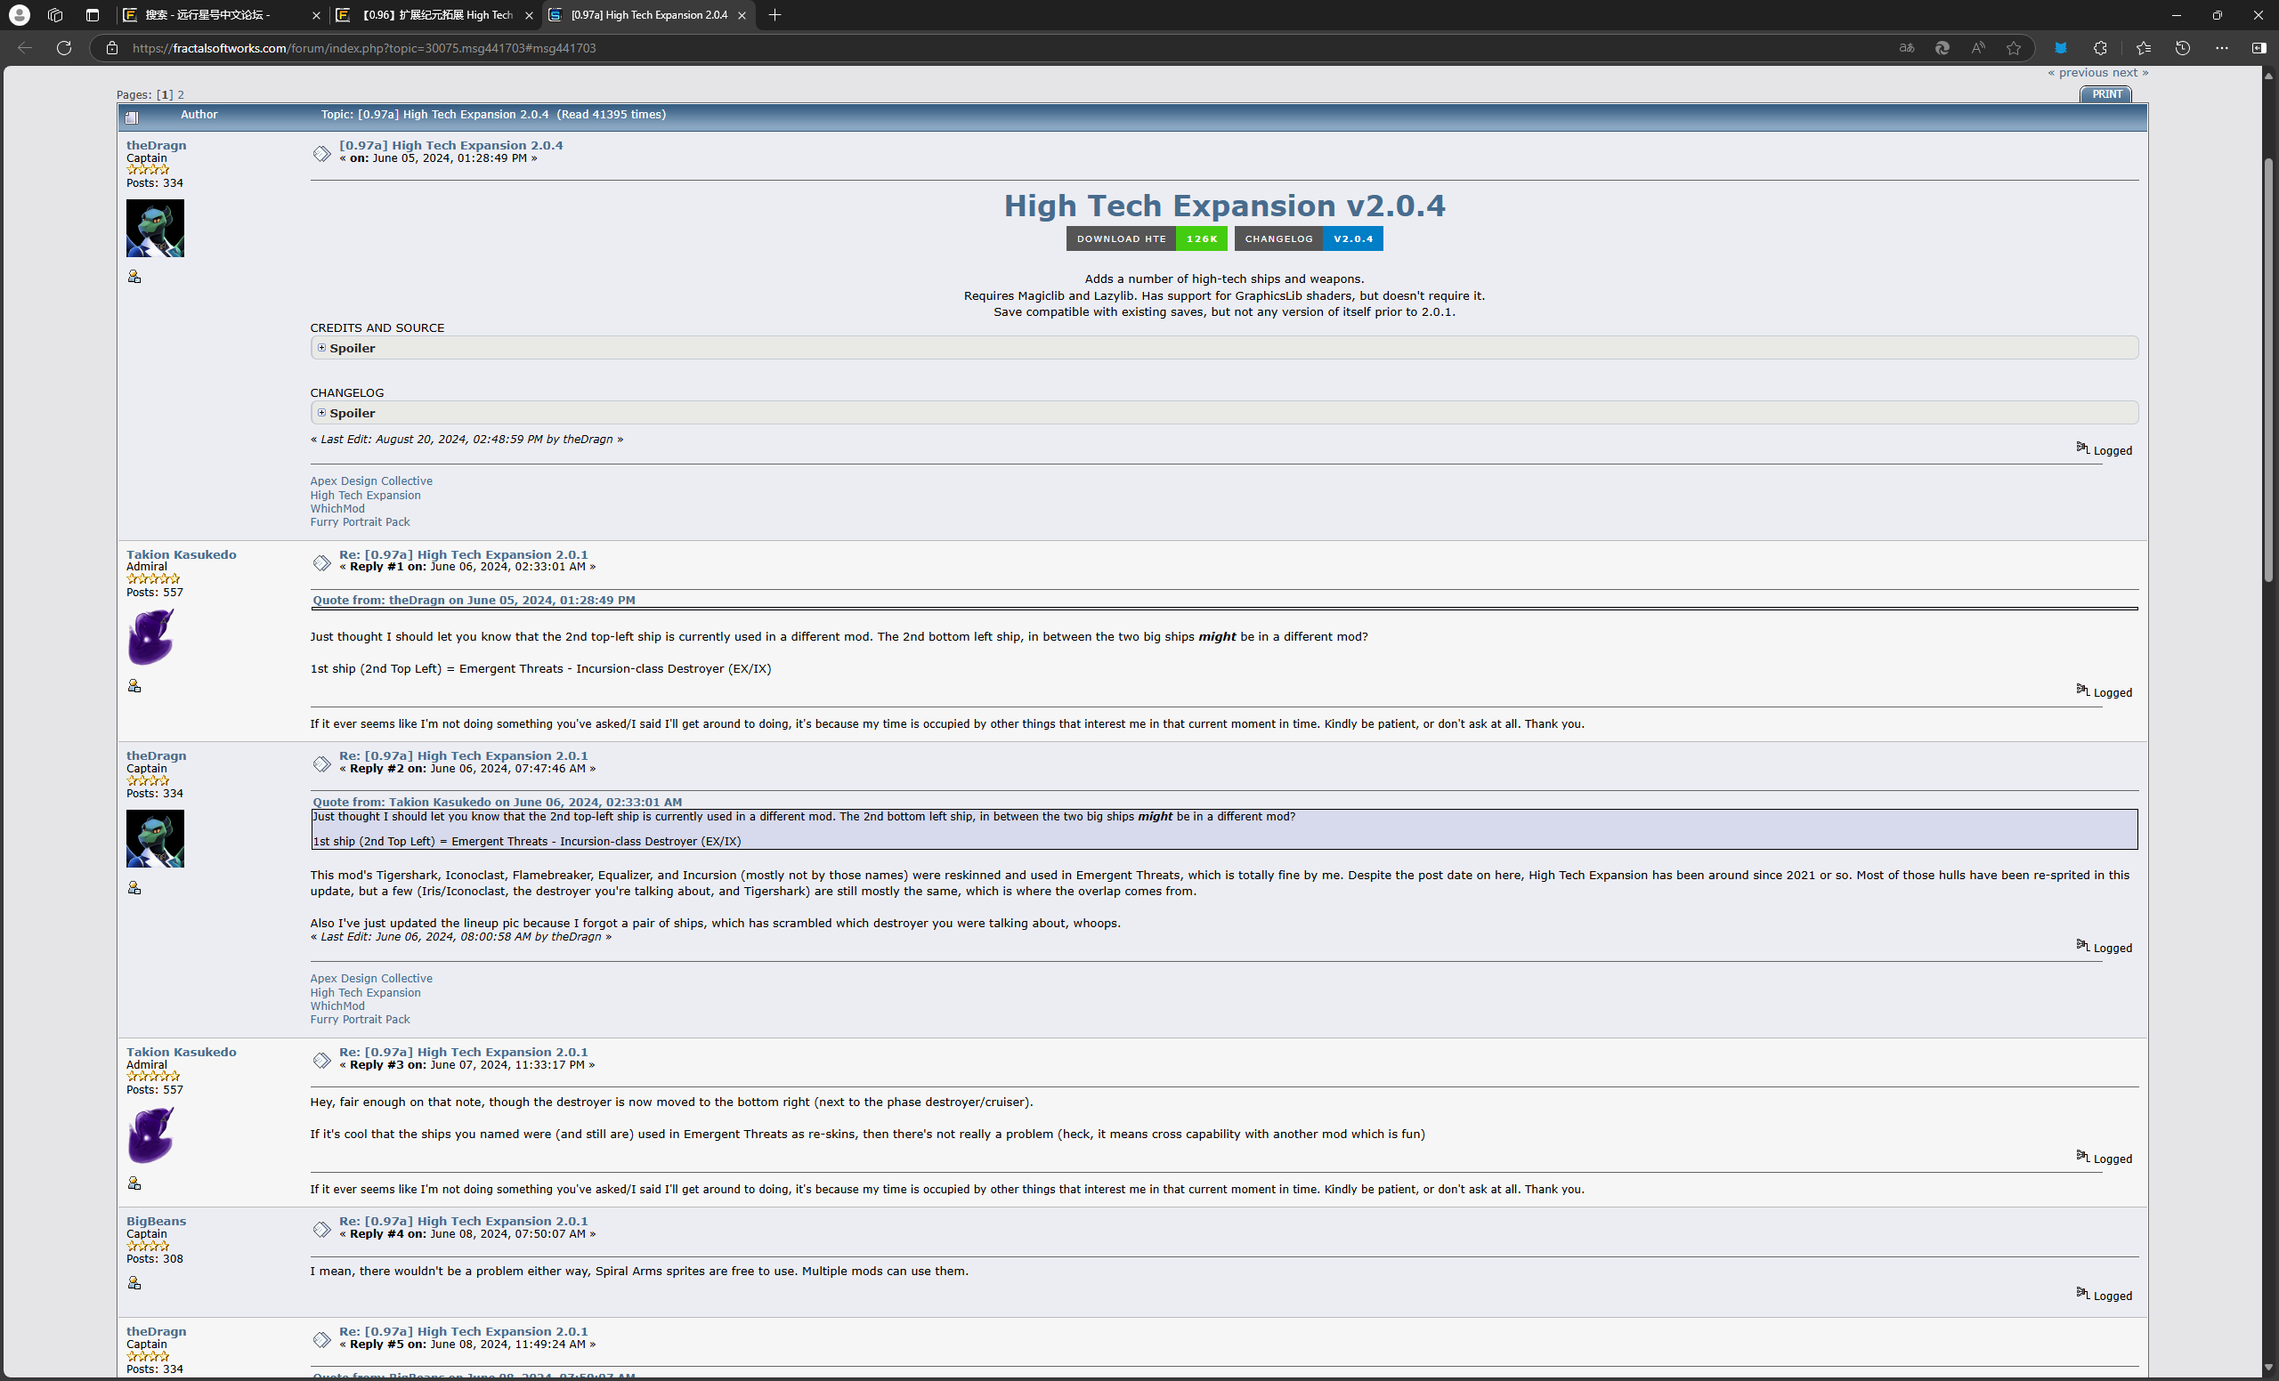This screenshot has width=2279, height=1381.
Task: Go to page 2 of the topic
Action: point(181,94)
